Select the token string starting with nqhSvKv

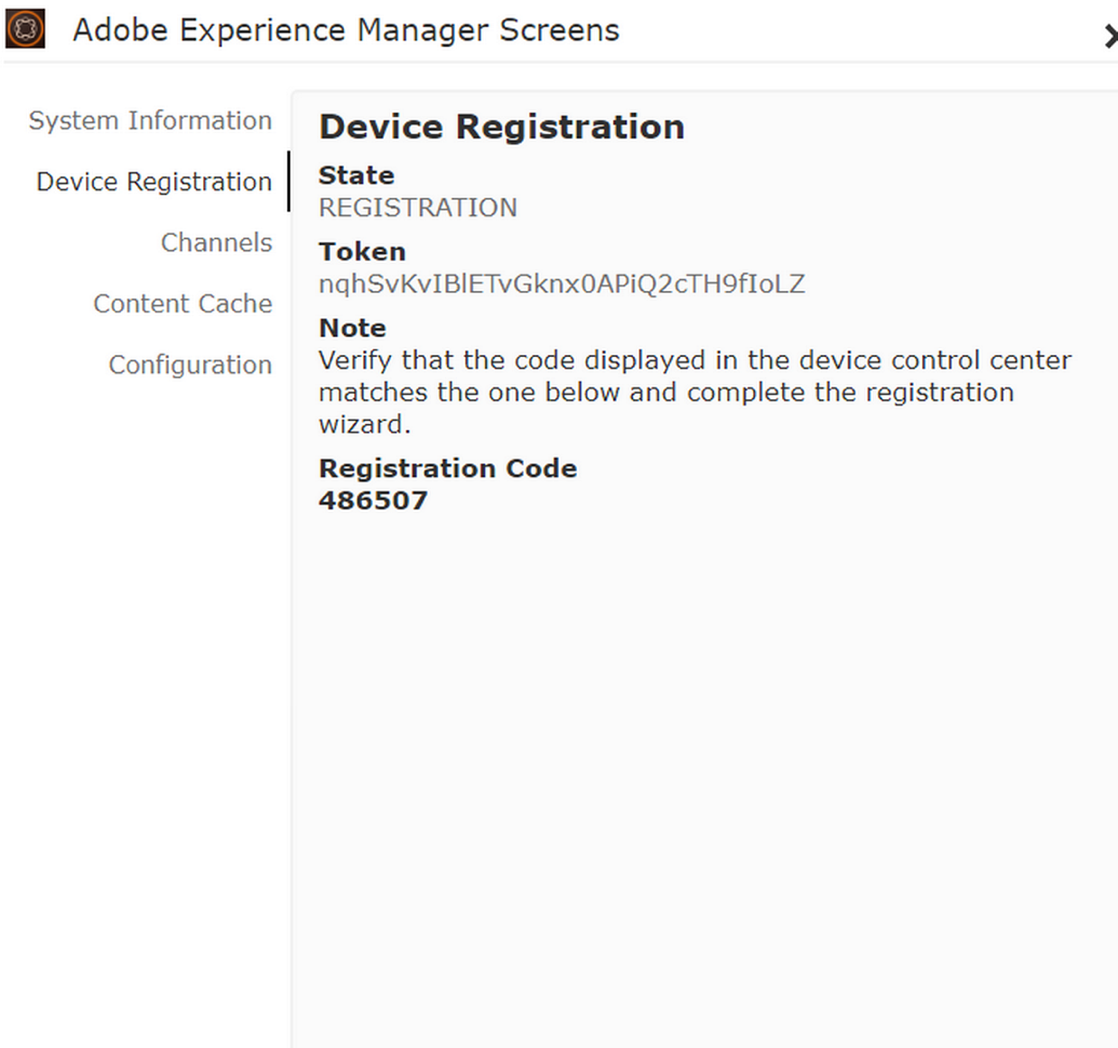(x=561, y=284)
